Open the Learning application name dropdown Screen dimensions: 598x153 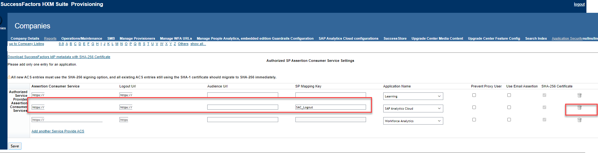(413, 96)
